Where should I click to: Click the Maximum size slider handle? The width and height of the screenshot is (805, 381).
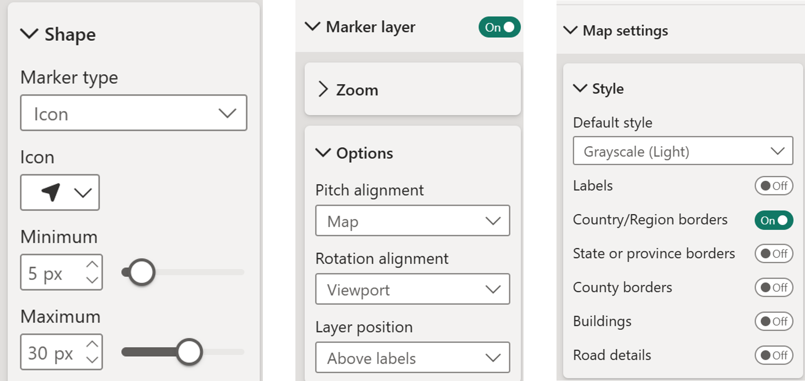(x=189, y=352)
